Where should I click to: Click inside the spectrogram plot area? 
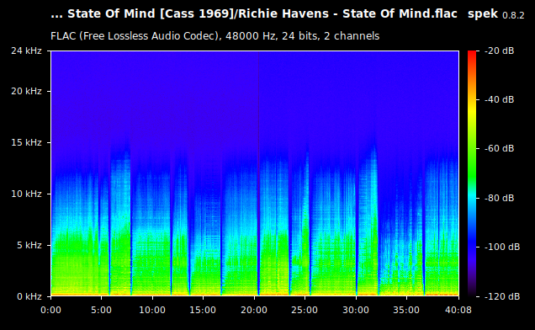(x=255, y=173)
